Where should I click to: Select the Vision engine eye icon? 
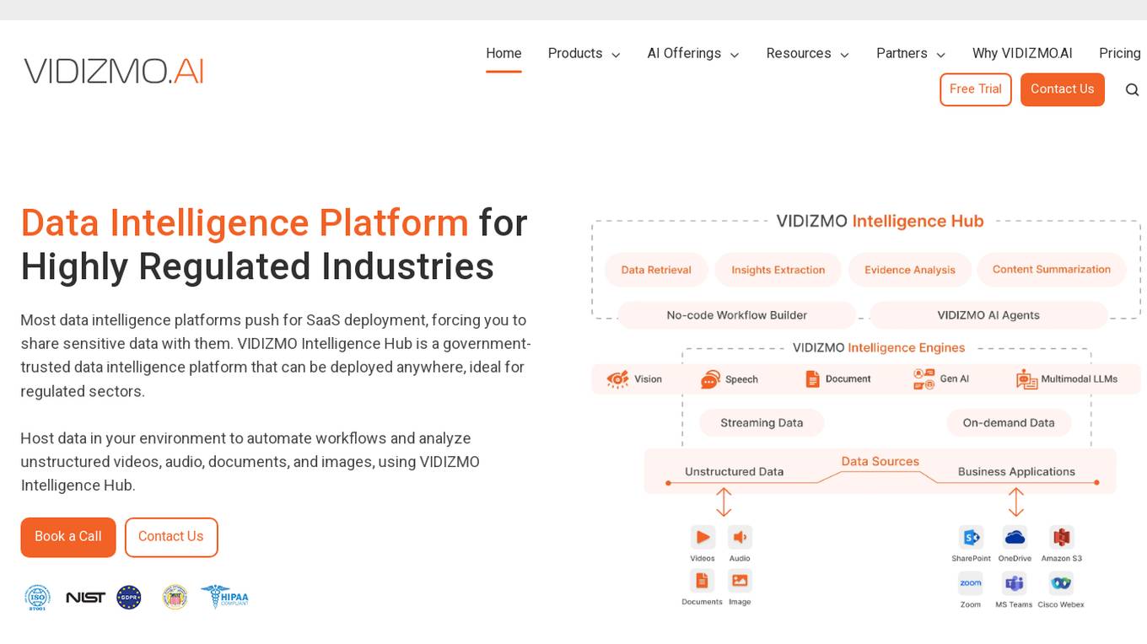[618, 379]
